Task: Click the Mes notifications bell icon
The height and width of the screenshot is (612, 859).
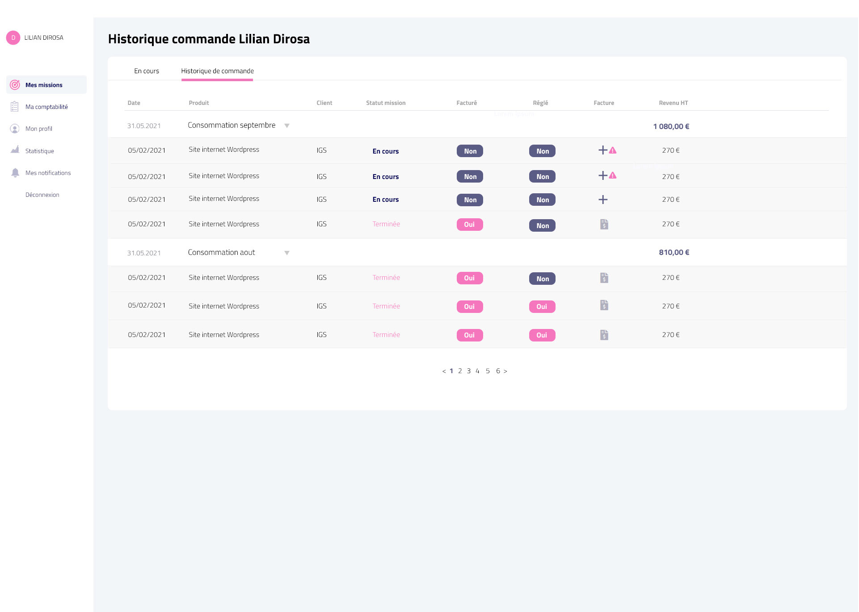Action: click(x=15, y=173)
